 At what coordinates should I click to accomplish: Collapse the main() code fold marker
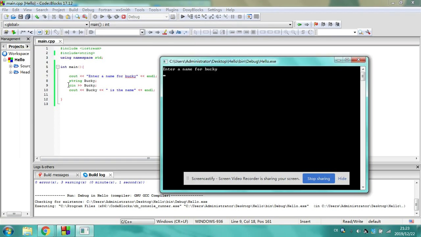(58, 67)
